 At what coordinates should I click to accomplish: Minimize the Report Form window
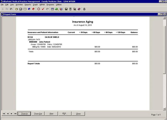pyautogui.click(x=159, y=14)
